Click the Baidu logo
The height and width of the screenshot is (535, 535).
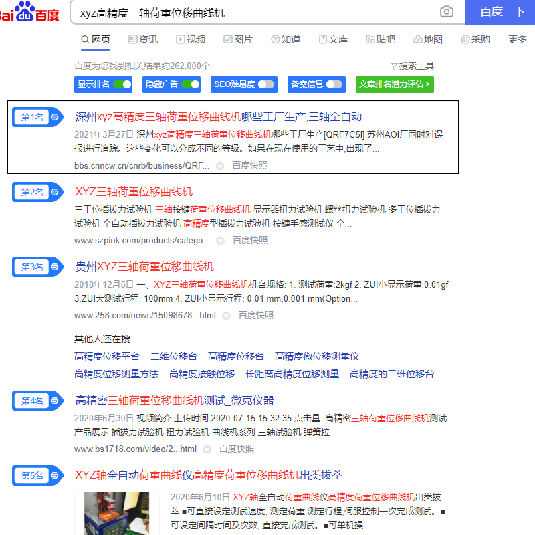click(29, 12)
